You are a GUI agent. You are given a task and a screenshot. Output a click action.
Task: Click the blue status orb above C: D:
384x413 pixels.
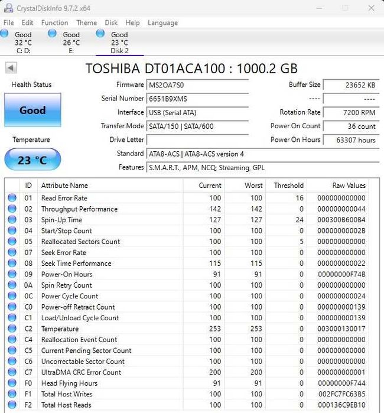[4, 34]
